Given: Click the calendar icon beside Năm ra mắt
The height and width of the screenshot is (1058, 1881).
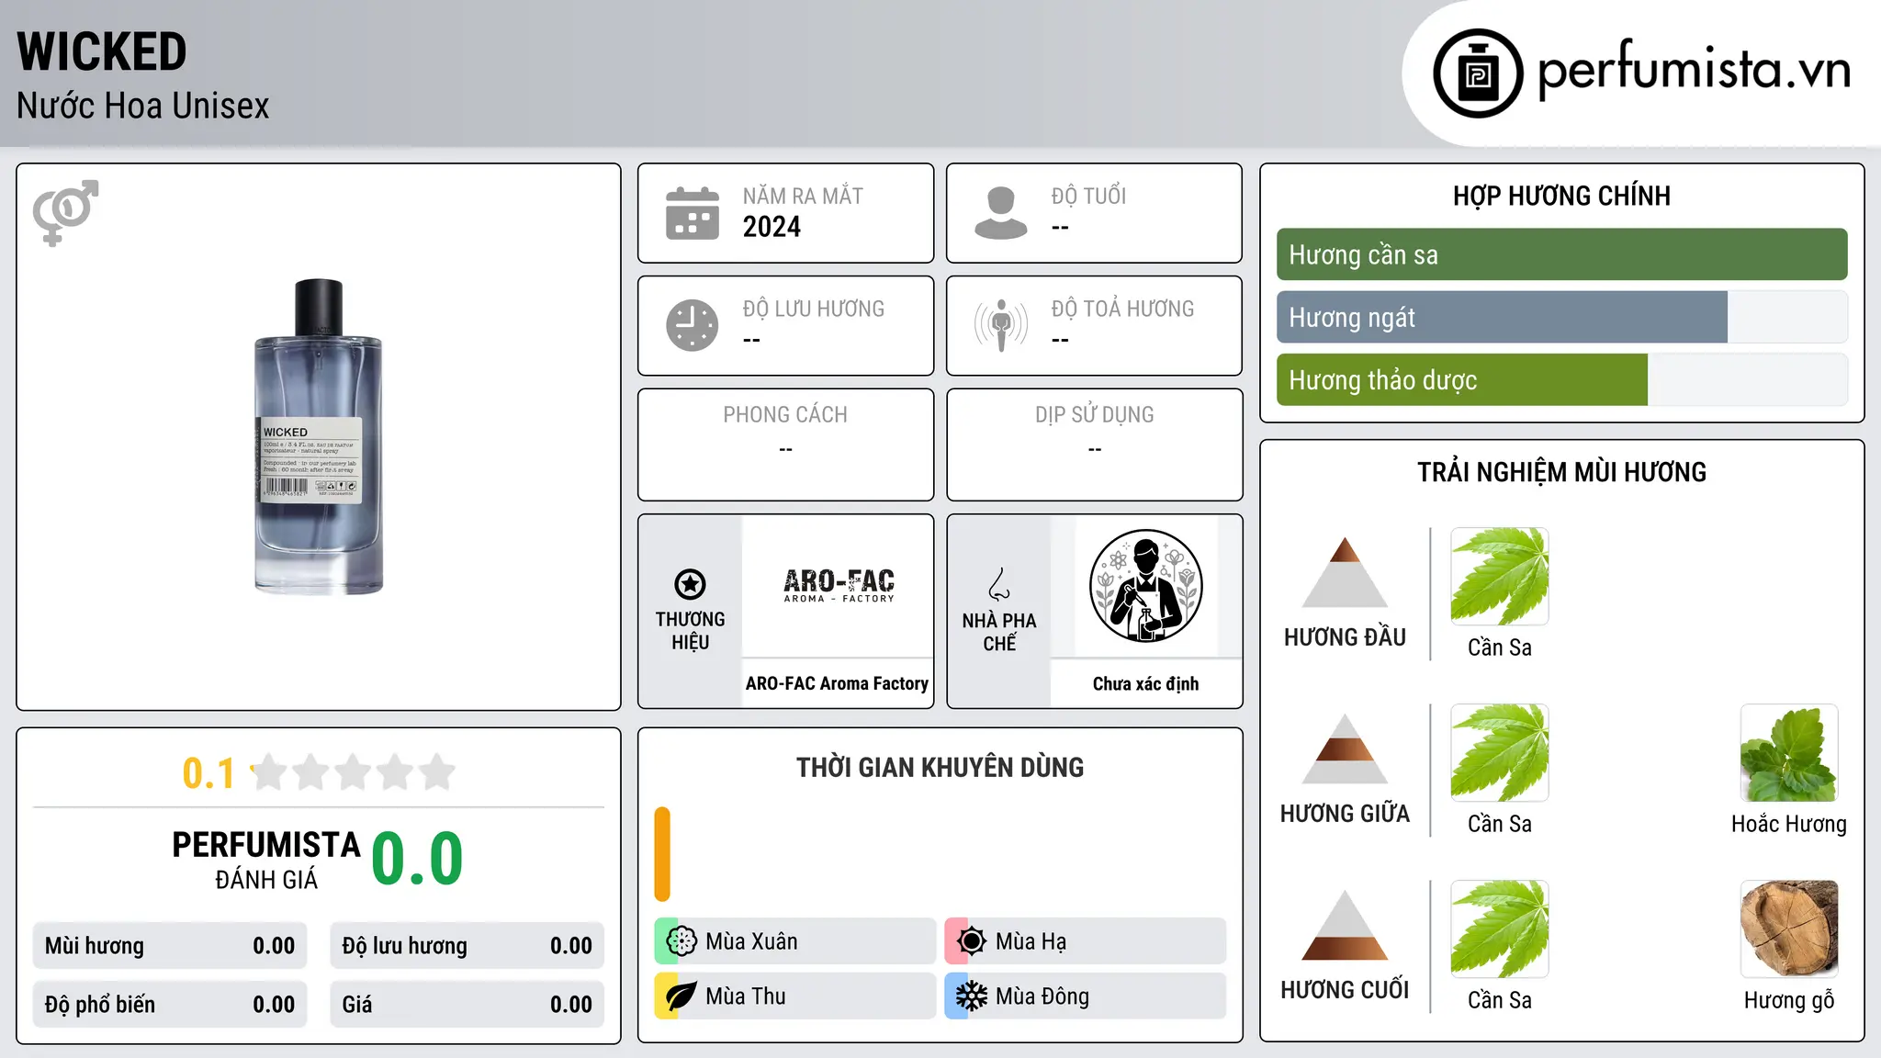Looking at the screenshot, I should tap(692, 213).
